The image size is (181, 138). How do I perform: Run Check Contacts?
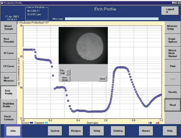click(x=9, y=118)
